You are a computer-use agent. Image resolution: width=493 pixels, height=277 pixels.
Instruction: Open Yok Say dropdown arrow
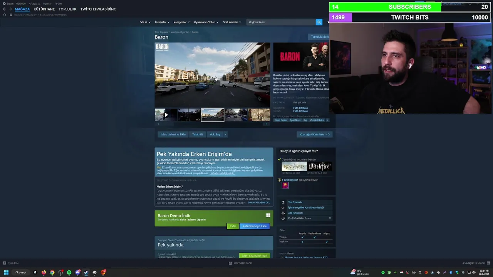tap(226, 134)
